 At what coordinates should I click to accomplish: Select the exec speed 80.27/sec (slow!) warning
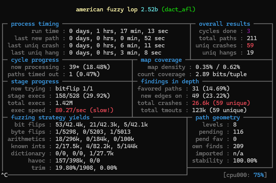click(x=84, y=110)
